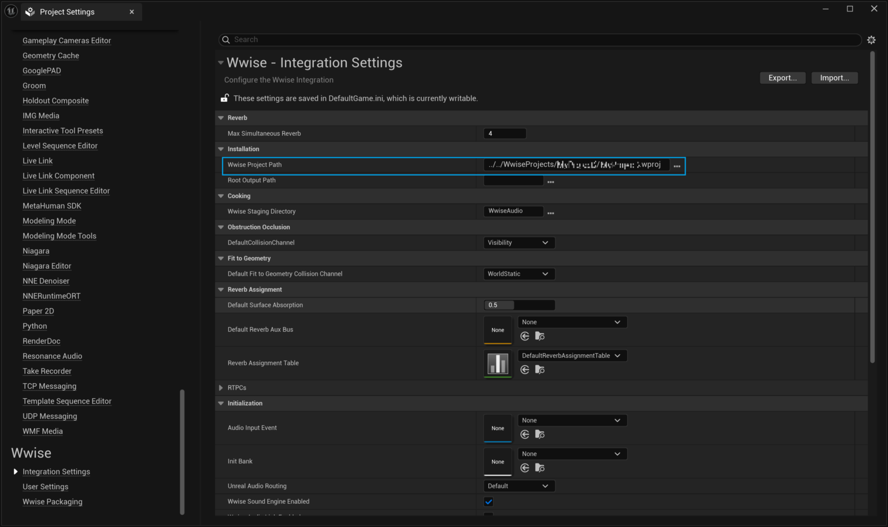Open the Unreal Audio Routing dropdown
The image size is (888, 527).
point(519,485)
